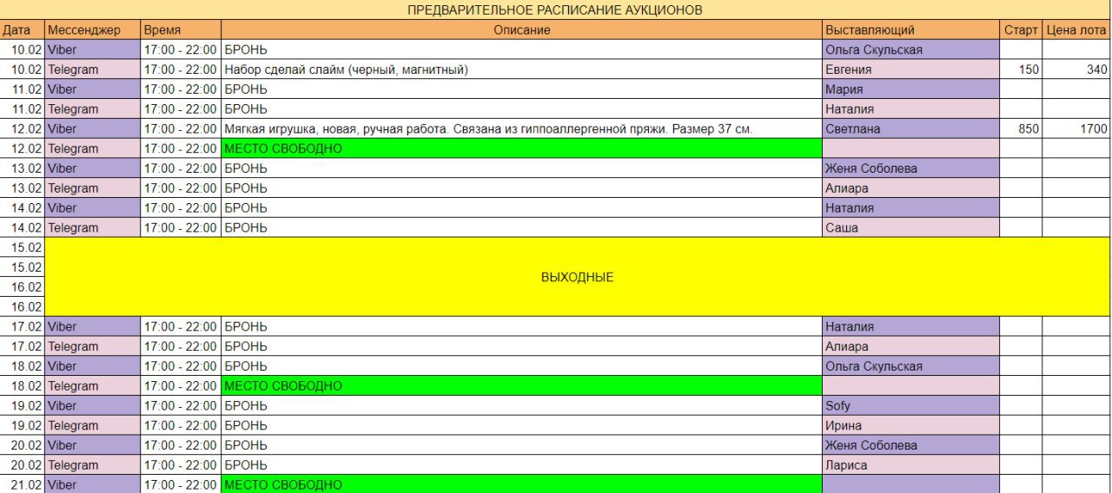Click the date cell '21.02'

tap(23, 484)
